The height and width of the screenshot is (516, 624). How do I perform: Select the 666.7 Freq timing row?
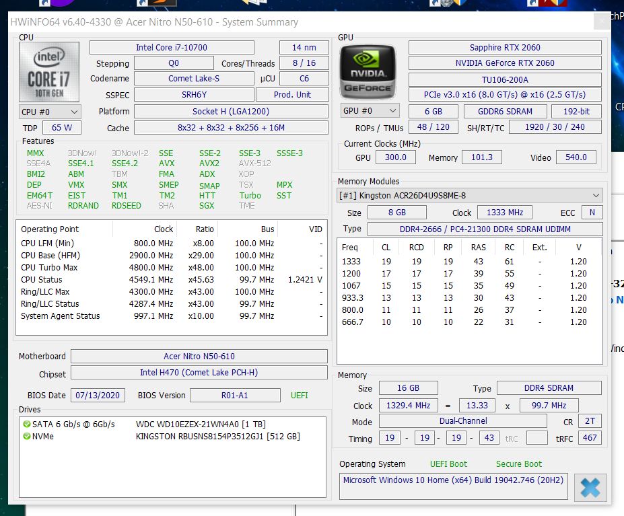[470, 322]
